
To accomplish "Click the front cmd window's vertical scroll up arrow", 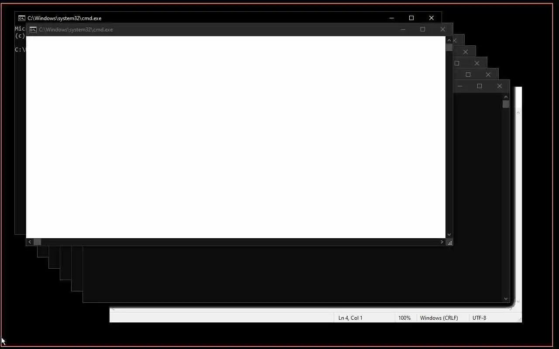I will tap(449, 40).
